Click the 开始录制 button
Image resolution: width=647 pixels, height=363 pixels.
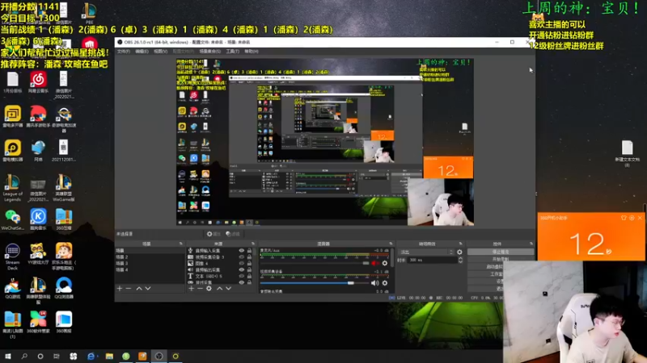(x=501, y=259)
